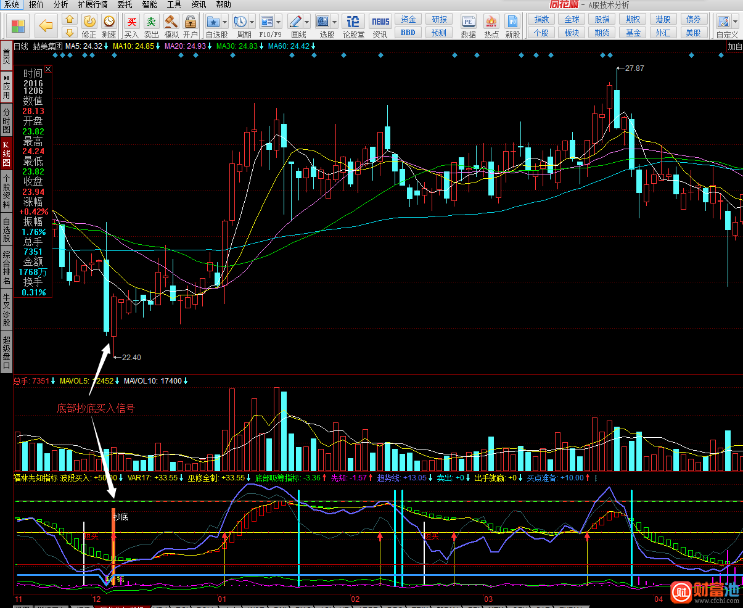Run the 测速 speed test
Image resolution: width=743 pixels, height=608 pixels.
[x=109, y=26]
